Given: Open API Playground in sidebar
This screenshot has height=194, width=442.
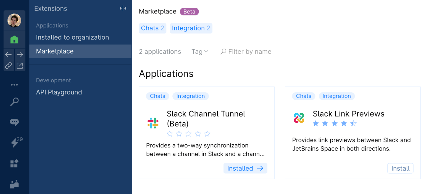Looking at the screenshot, I should (59, 92).
